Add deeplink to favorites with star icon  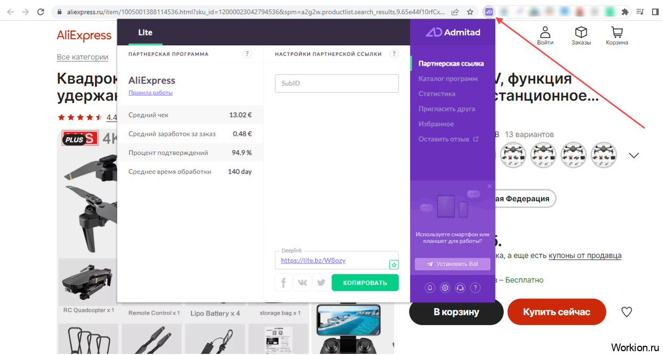(394, 264)
